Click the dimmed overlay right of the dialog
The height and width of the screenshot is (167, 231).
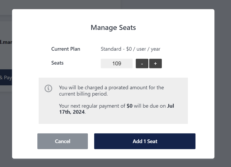coord(223,83)
